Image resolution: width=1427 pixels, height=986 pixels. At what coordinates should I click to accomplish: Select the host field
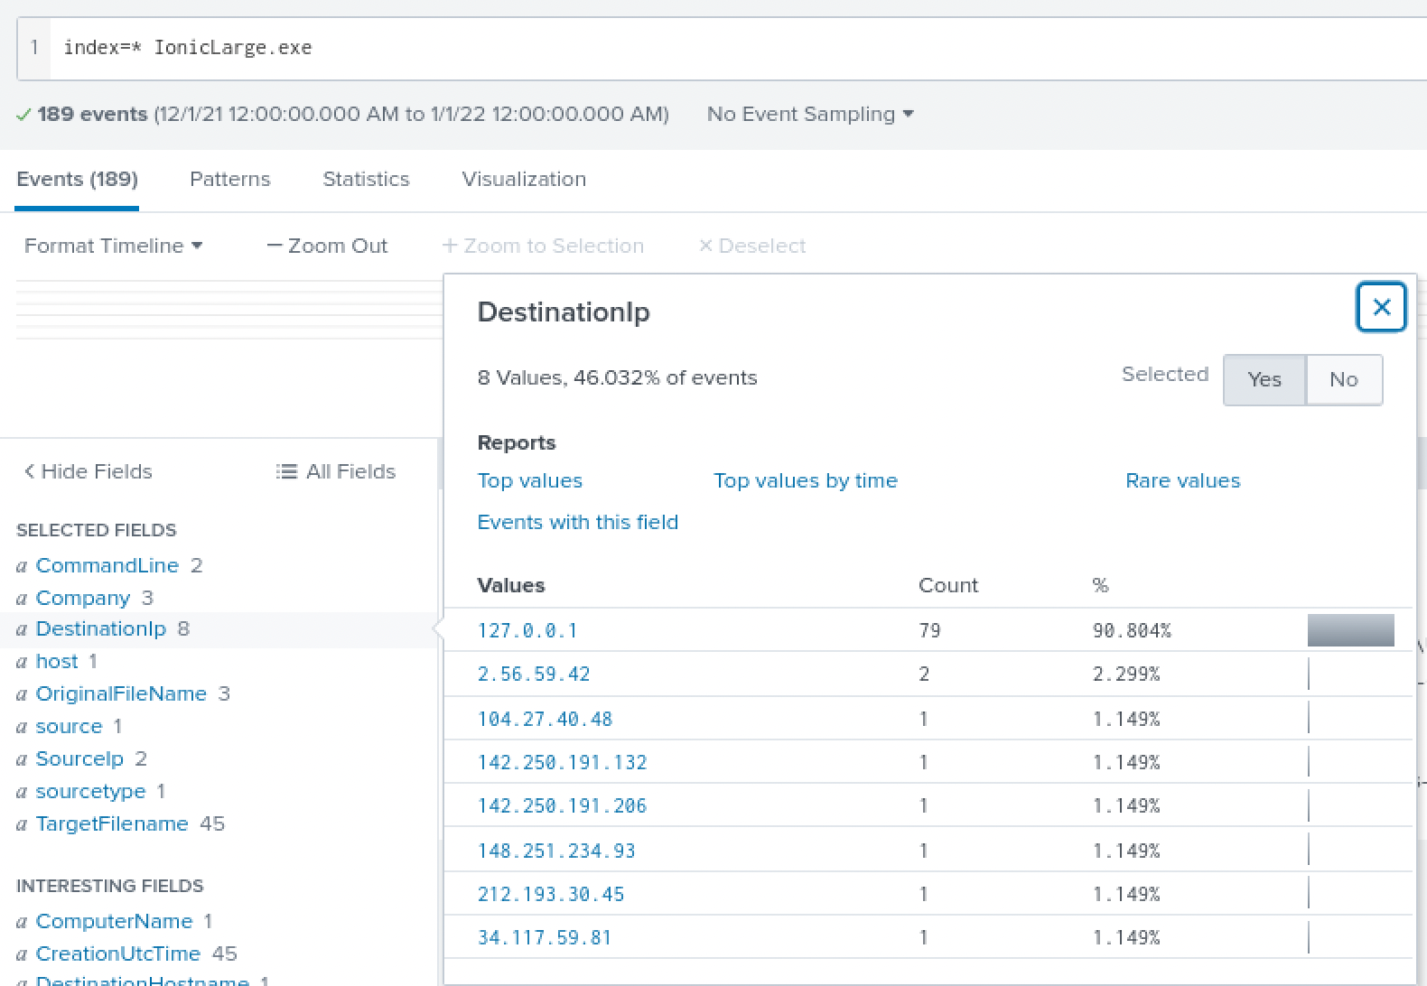(57, 661)
